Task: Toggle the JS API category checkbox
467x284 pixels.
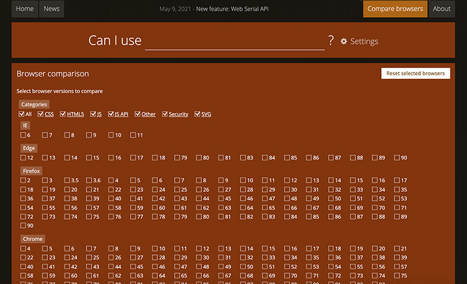Action: (x=110, y=114)
